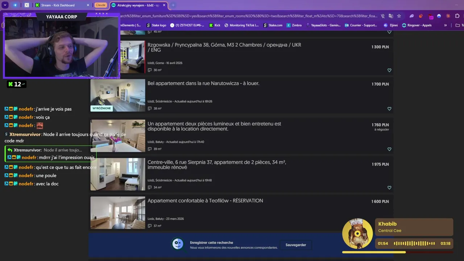The width and height of the screenshot is (464, 261).
Task: Open Bel appartement dans la rue Narutowicza listing
Action: [x=203, y=83]
